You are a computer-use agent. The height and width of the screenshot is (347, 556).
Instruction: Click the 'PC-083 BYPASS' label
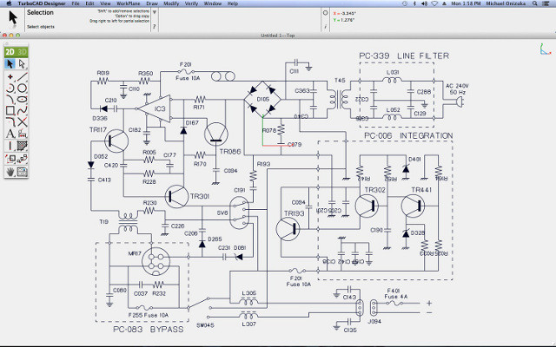149,330
